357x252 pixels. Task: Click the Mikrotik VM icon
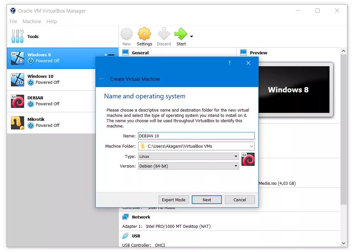pyautogui.click(x=18, y=123)
